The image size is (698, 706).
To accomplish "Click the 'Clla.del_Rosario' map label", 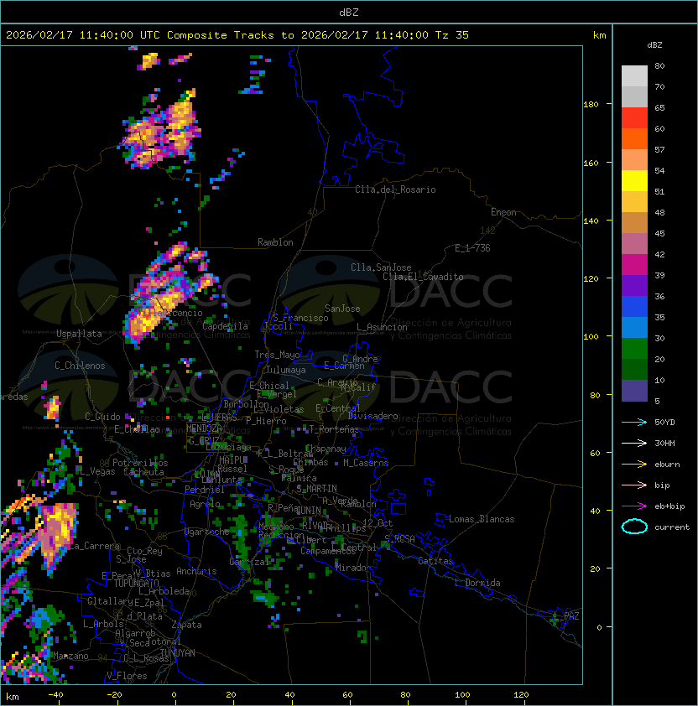I will (x=395, y=189).
